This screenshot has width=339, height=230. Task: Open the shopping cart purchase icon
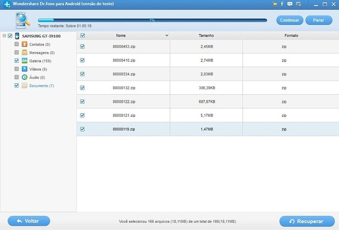coord(275,4)
